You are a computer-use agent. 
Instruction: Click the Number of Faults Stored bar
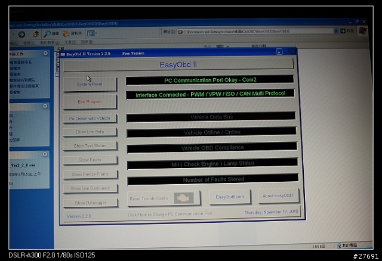tap(213, 180)
